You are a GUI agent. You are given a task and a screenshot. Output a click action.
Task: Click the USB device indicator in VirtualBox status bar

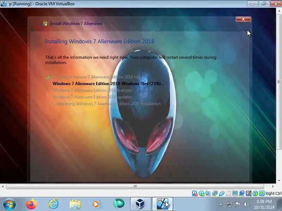tap(222, 193)
